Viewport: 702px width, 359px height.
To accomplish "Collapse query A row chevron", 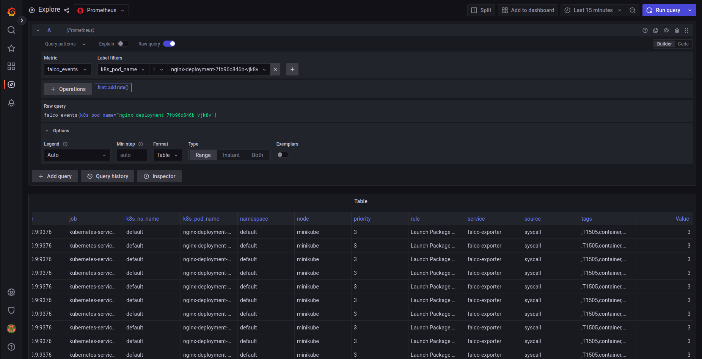I will click(38, 30).
